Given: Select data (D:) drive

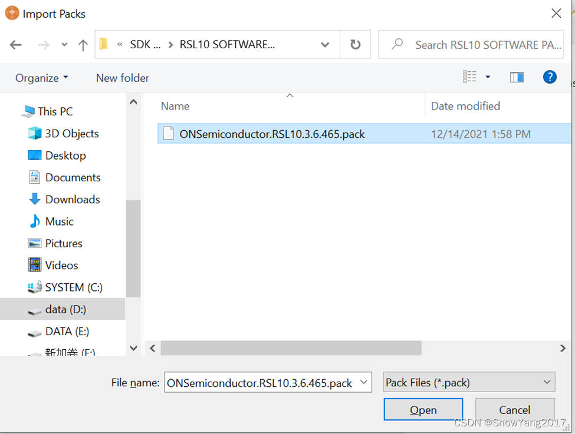Looking at the screenshot, I should (65, 309).
